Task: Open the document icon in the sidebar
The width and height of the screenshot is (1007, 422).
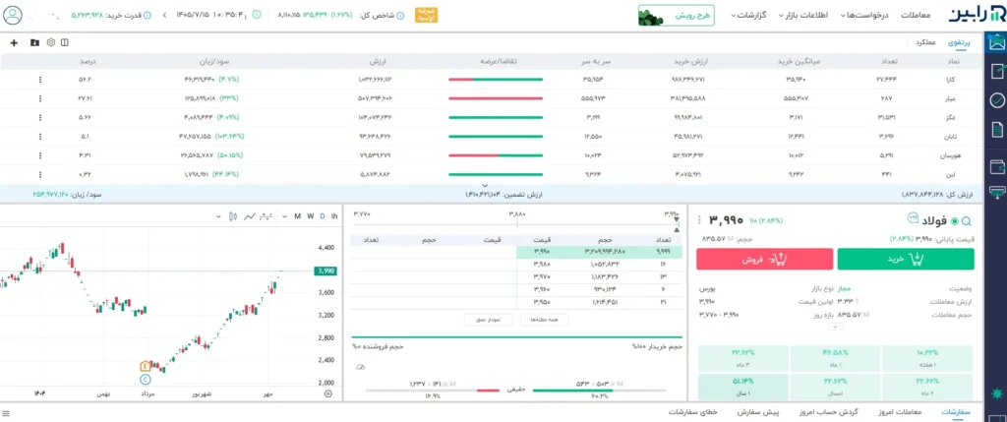Action: (x=997, y=130)
